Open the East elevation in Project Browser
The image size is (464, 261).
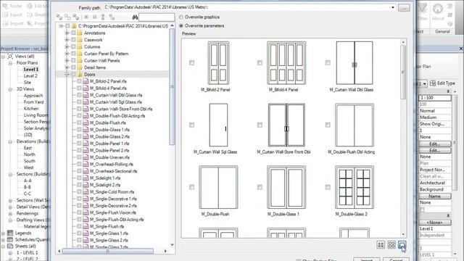pyautogui.click(x=28, y=148)
